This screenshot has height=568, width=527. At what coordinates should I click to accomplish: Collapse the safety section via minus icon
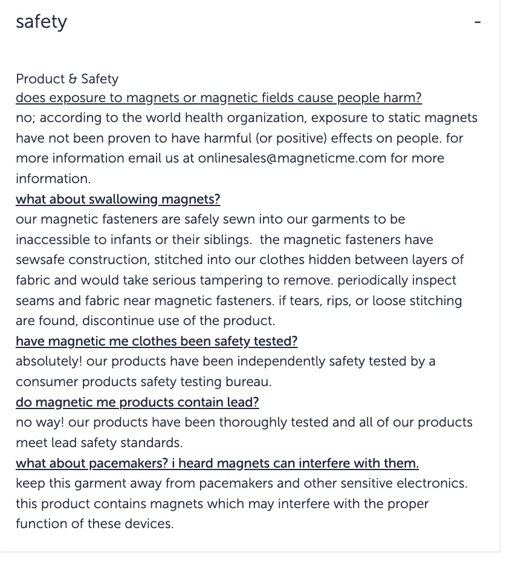coord(477,22)
